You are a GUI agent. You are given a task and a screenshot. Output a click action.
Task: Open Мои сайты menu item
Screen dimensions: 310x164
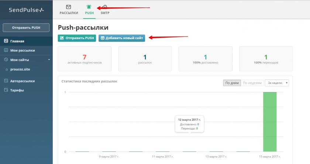(26, 60)
